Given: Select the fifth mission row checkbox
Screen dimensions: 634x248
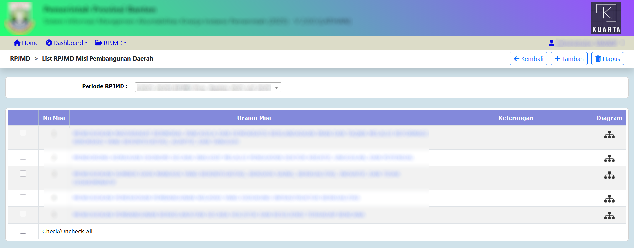Looking at the screenshot, I should point(23,214).
